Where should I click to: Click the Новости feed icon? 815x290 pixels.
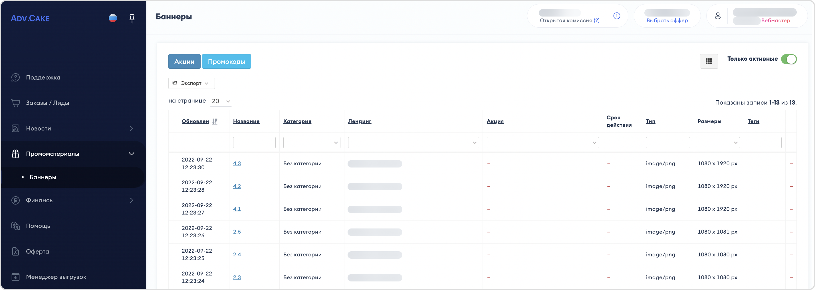point(15,128)
